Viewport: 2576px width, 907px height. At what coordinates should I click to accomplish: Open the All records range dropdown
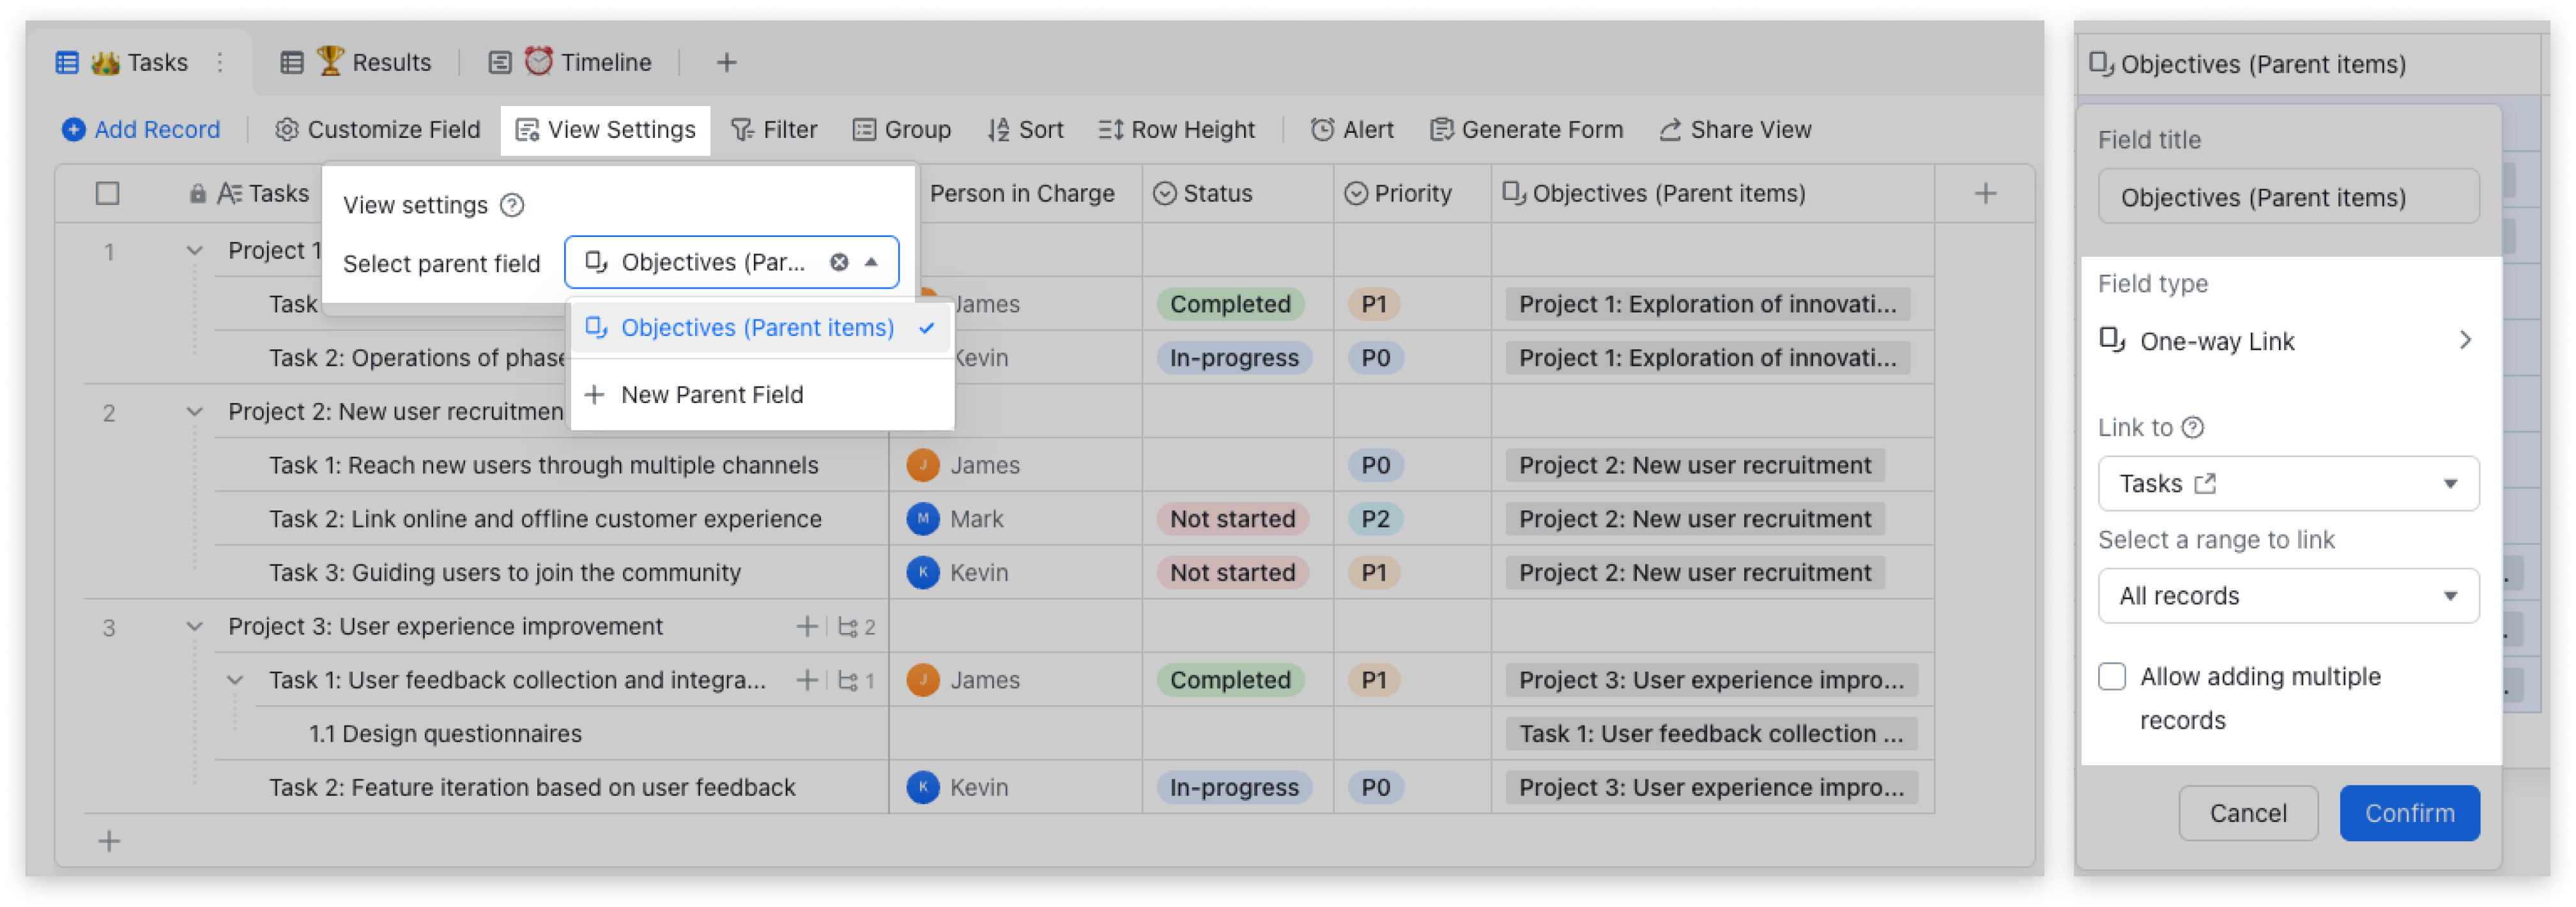tap(2288, 596)
